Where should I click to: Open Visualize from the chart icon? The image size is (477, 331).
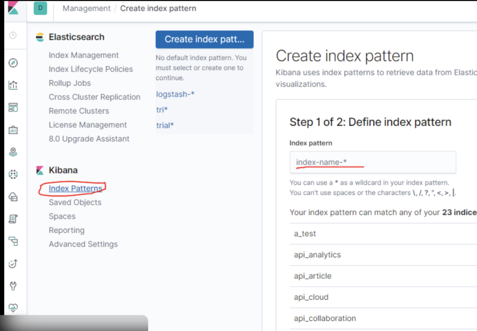coord(13,85)
